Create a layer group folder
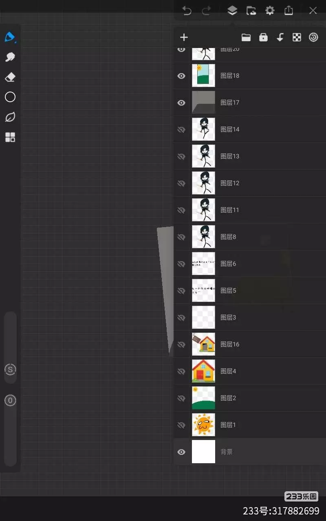Screen dimensions: 326x521 coord(246,37)
